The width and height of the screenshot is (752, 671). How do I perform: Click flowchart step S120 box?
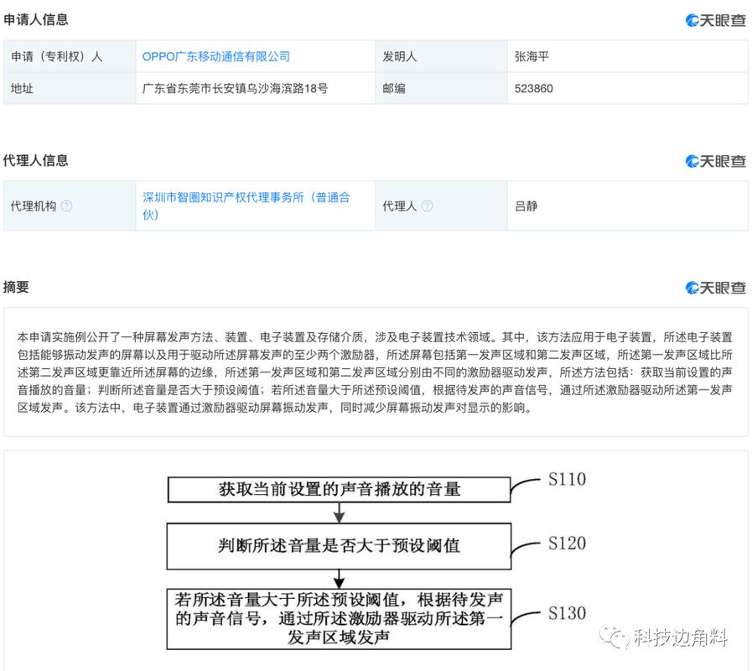tap(340, 545)
